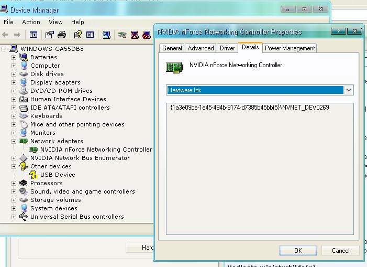This screenshot has width=367, height=267.
Task: Switch to the General tab
Action: tap(172, 48)
